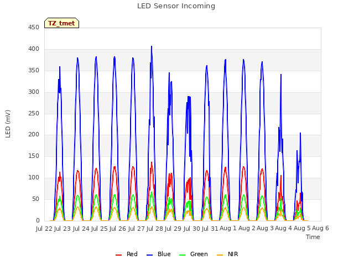Click the 400 y-axis tick label
The image size is (354, 265).
[34, 49]
